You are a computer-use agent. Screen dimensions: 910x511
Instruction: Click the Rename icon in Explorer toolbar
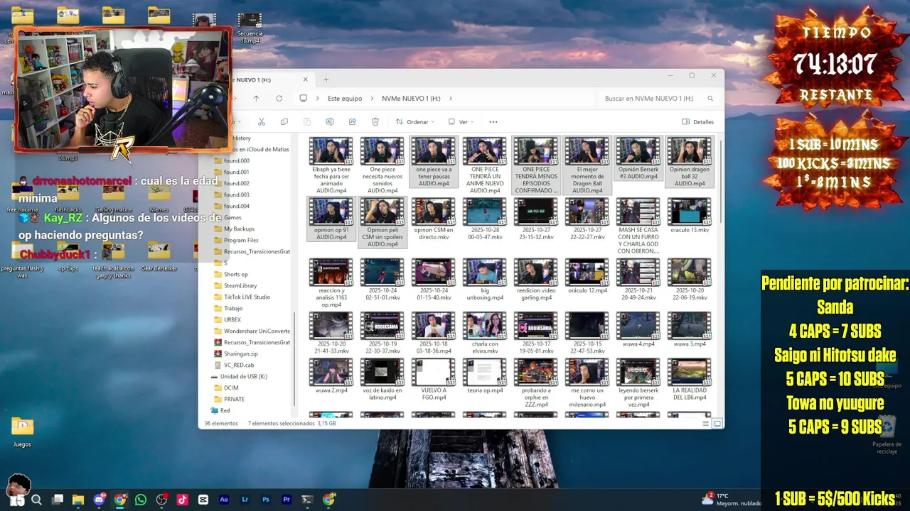pyautogui.click(x=330, y=121)
